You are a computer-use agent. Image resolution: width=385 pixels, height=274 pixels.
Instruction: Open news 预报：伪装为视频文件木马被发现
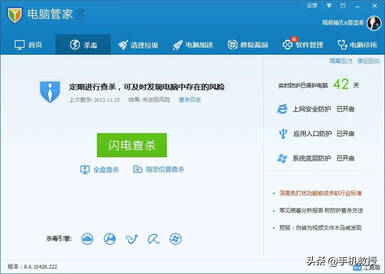[320, 228]
